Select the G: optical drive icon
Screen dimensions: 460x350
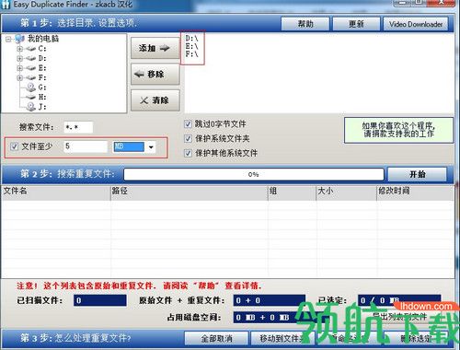[30, 87]
